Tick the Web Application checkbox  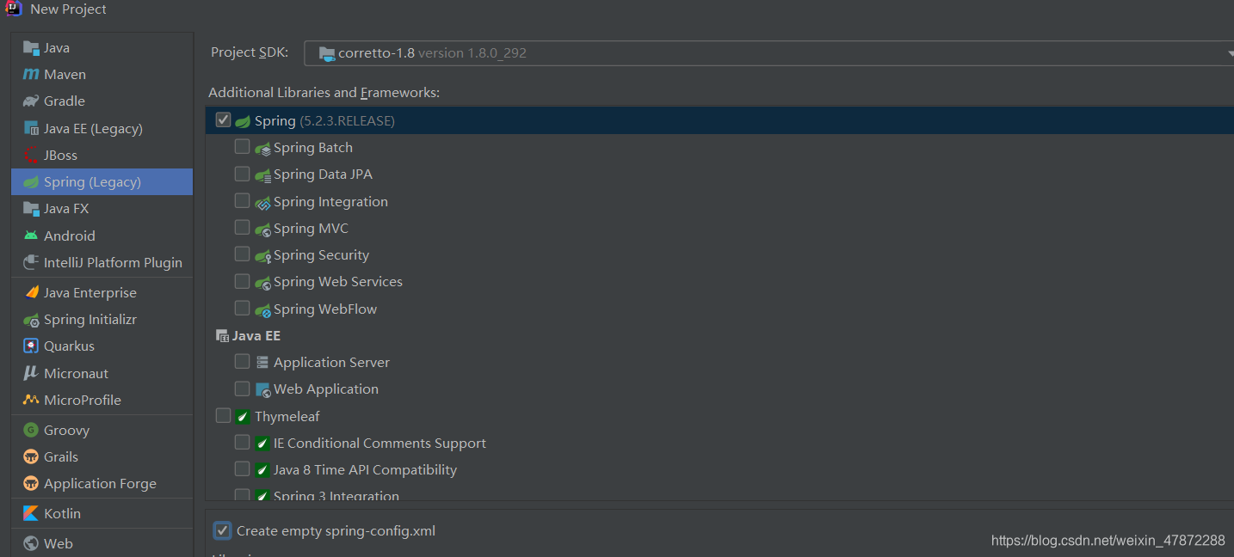[x=242, y=389]
